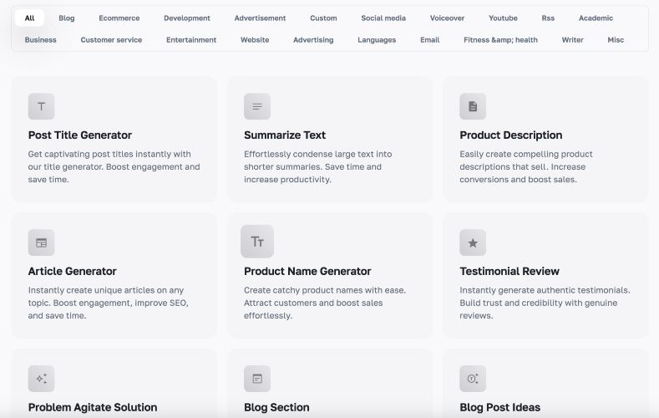The height and width of the screenshot is (418, 659).
Task: Filter by Advertising category
Action: [313, 40]
